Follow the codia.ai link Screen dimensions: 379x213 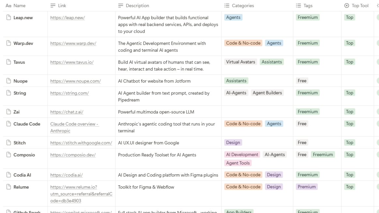[x=67, y=175]
